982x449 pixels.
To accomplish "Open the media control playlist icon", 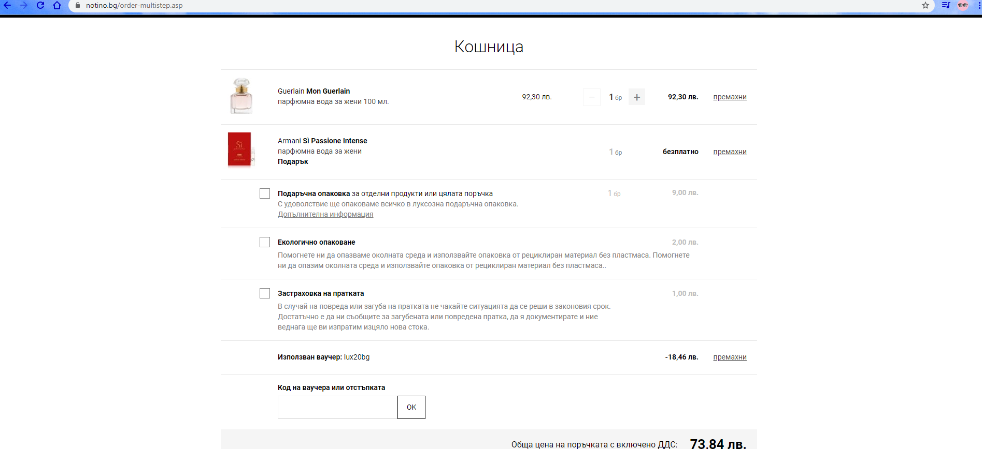I will [946, 5].
